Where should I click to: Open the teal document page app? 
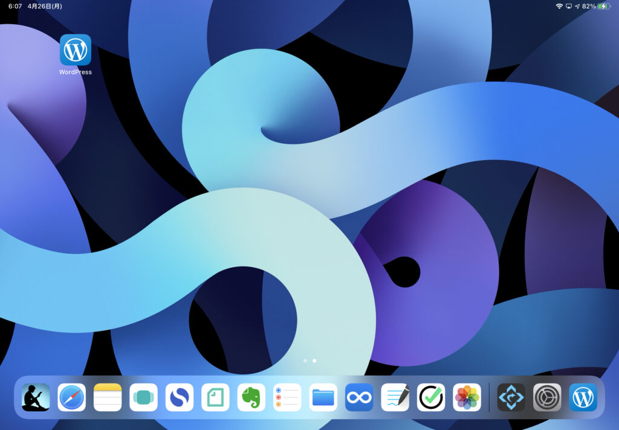pos(216,397)
